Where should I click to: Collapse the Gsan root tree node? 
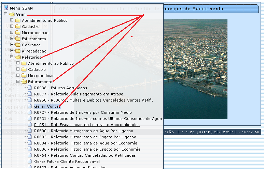6,14
